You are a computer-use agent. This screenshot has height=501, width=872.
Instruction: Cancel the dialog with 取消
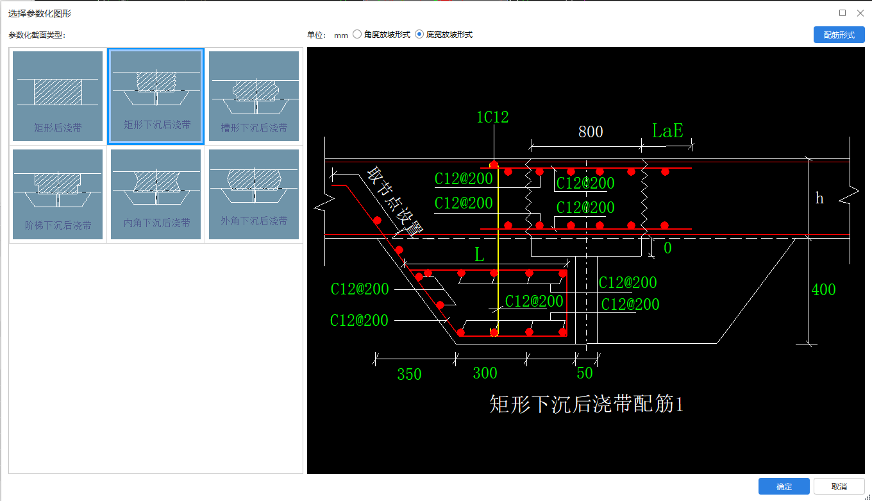839,486
